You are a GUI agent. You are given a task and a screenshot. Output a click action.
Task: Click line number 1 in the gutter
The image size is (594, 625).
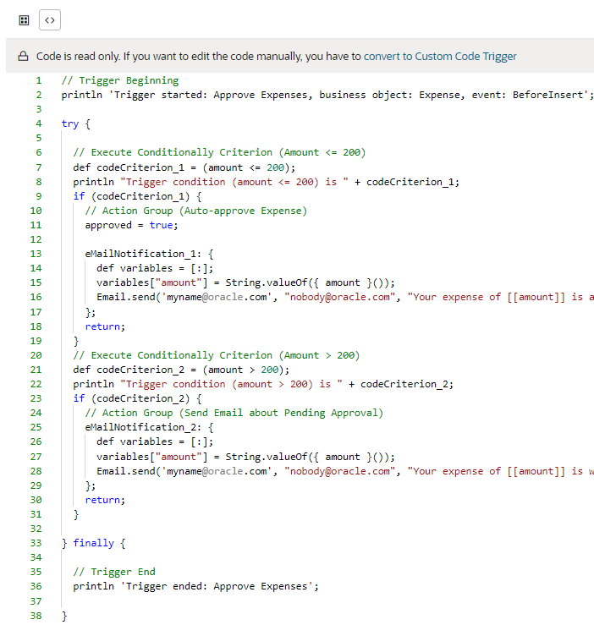[x=39, y=80]
